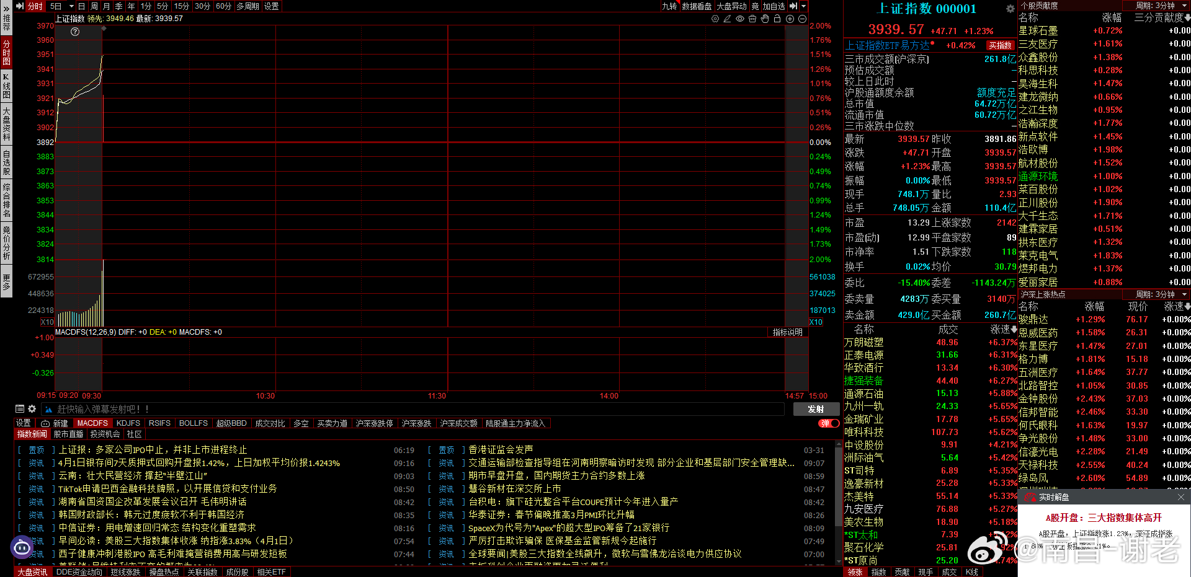
Task: Open the 多周期 view
Action: (x=248, y=6)
